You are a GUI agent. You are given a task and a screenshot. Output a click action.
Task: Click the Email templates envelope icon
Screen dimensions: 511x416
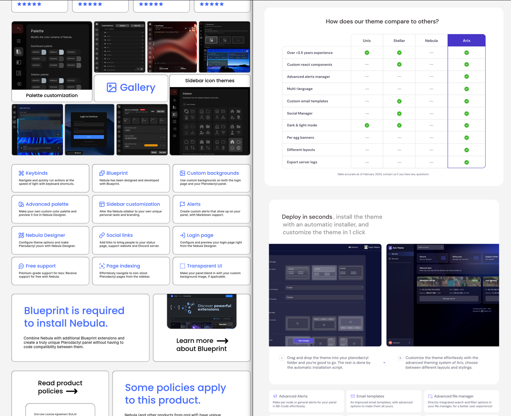(353, 396)
